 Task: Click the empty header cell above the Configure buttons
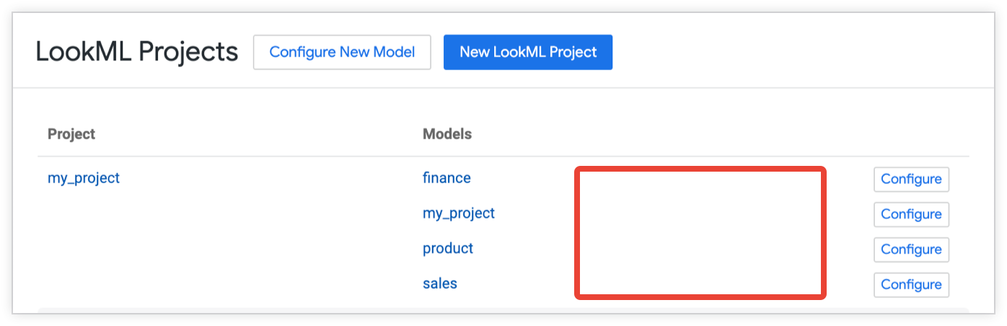pos(911,134)
